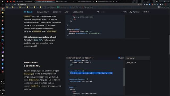Click the Компонент с состоянием heading
This screenshot has height=96, width=170.
tap(32, 64)
